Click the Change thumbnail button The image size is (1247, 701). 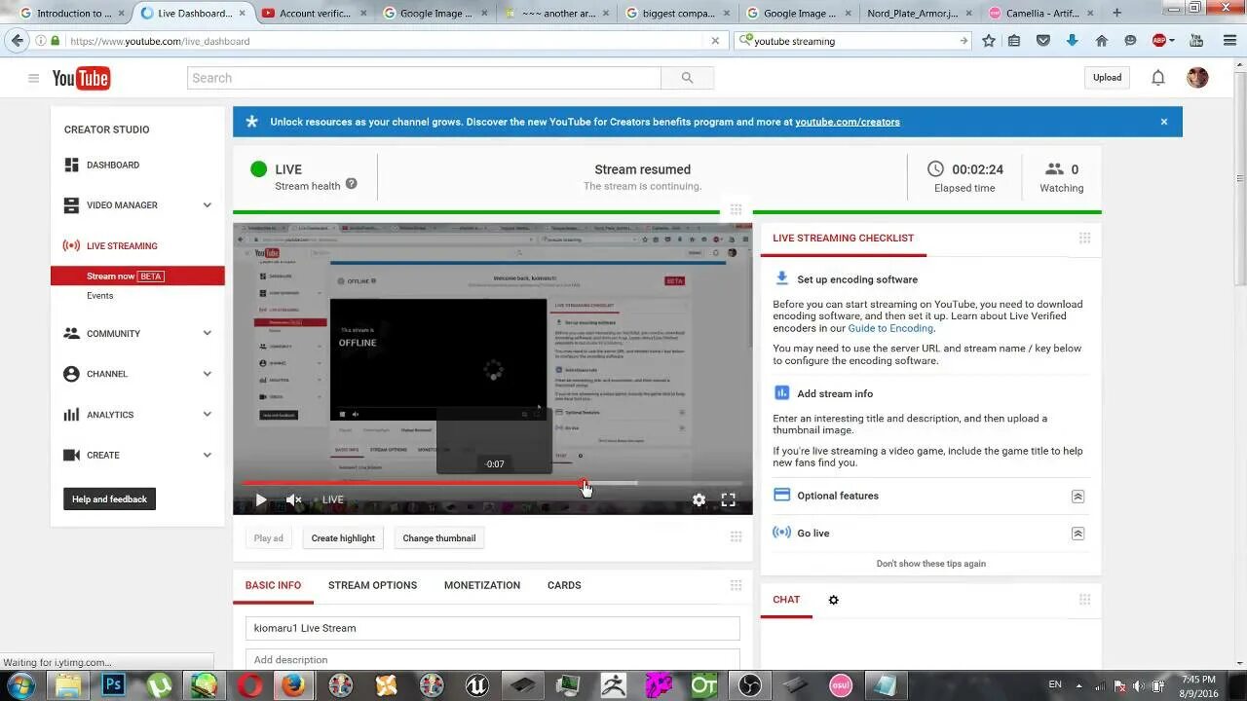coord(439,538)
